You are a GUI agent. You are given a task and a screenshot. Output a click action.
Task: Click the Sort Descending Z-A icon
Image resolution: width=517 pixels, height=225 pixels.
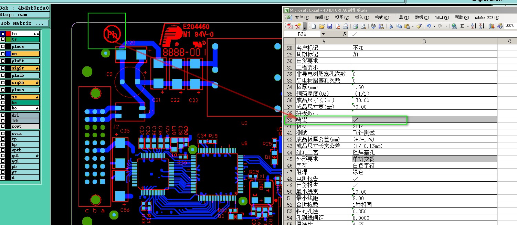point(482,26)
